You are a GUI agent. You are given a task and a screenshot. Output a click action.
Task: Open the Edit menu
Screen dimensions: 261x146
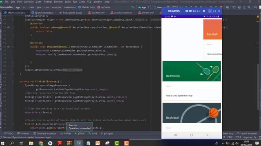(x=13, y=2)
